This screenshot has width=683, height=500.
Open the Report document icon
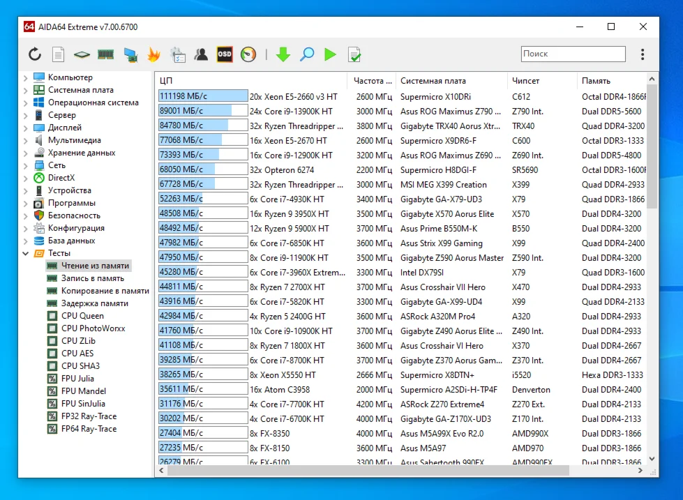(59, 54)
